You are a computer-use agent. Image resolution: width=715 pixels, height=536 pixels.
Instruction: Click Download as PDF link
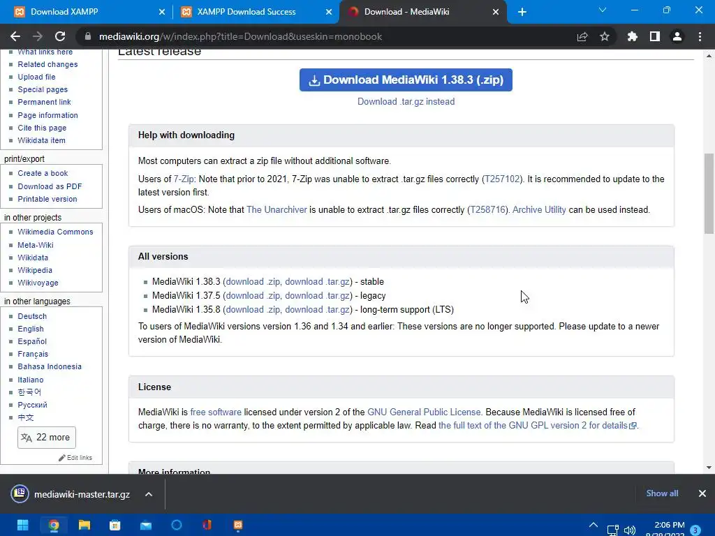[50, 186]
